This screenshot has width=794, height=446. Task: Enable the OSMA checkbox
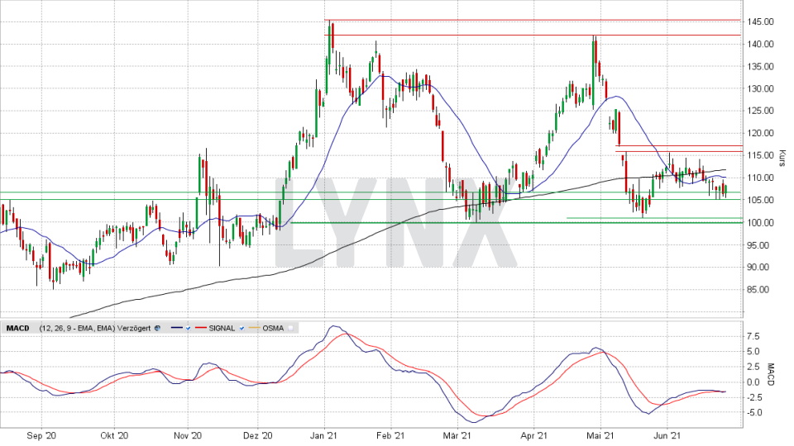[291, 328]
